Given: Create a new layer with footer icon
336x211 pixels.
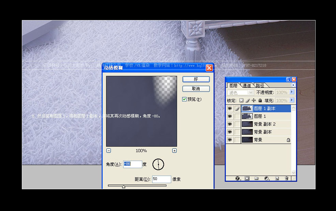Looking at the screenshot, I should [277, 178].
